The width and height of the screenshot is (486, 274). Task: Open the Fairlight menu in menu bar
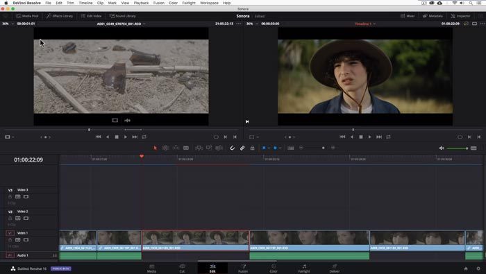click(x=188, y=3)
